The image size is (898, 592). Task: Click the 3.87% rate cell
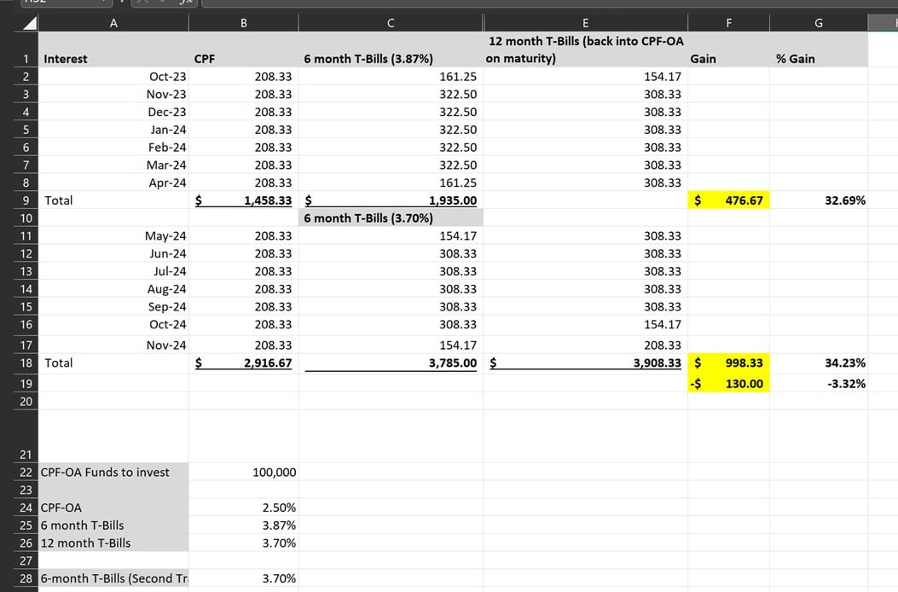coord(243,525)
